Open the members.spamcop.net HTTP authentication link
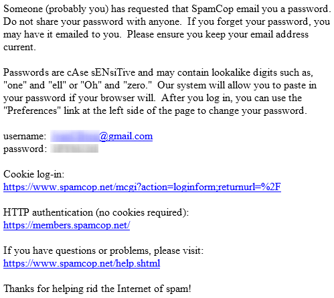 pos(66,225)
